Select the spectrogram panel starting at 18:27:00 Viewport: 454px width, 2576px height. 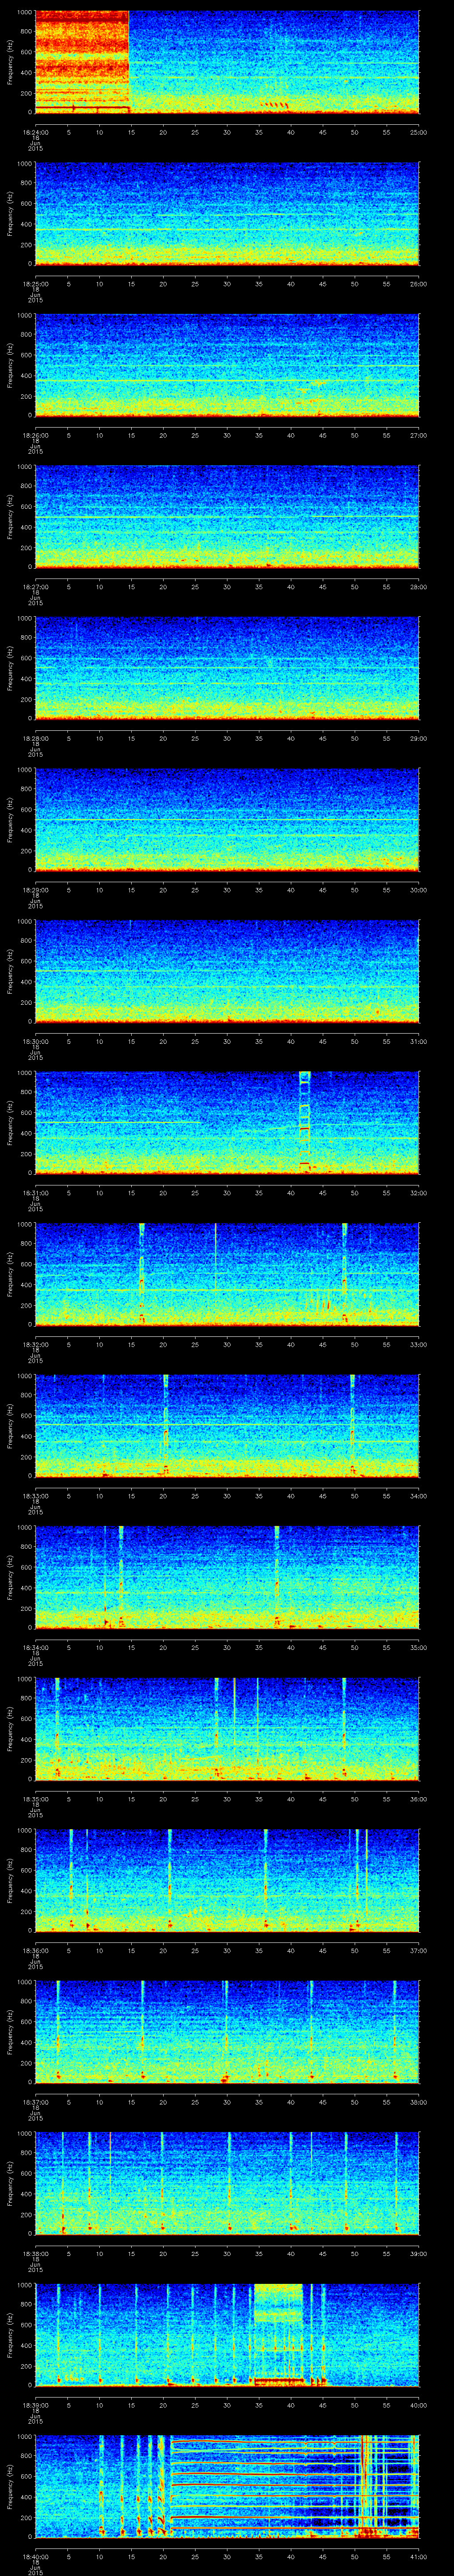227,516
